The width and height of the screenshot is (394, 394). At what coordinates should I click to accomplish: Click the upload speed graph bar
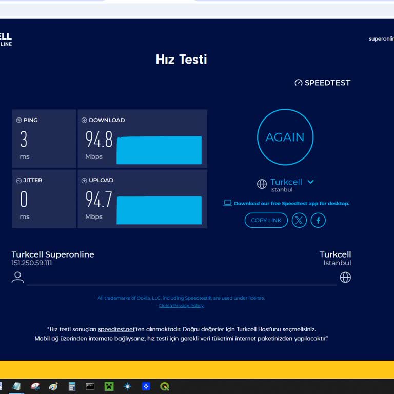[159, 210]
